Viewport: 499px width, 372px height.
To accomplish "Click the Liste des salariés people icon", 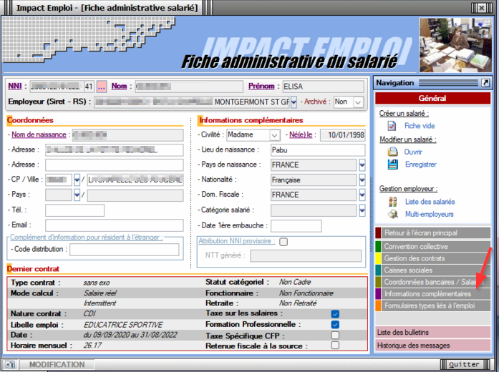I will (x=392, y=202).
